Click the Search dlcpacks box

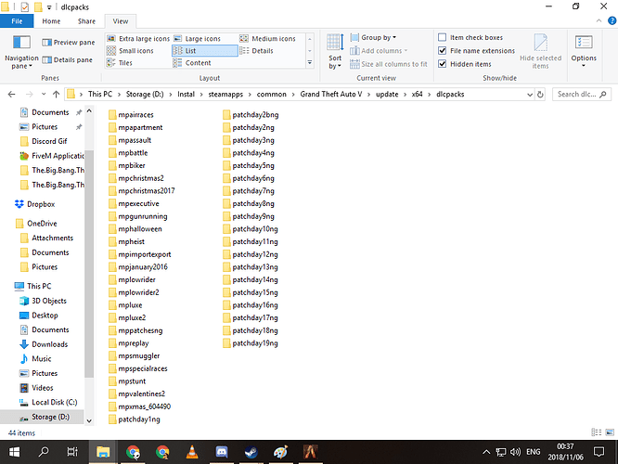click(581, 95)
